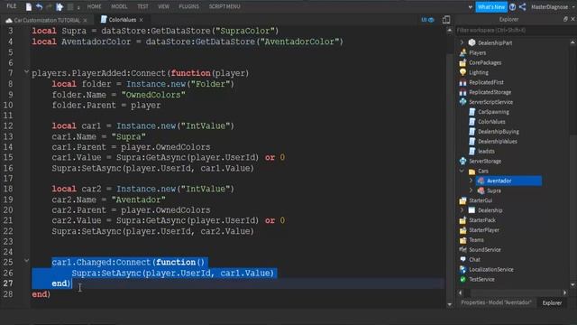The height and width of the screenshot is (325, 577).
Task: Click the Supra model icon
Action: [481, 190]
